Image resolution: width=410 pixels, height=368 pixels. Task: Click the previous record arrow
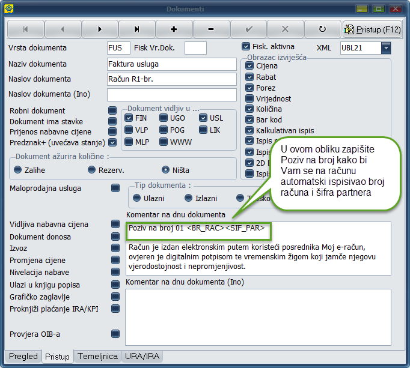click(x=63, y=29)
